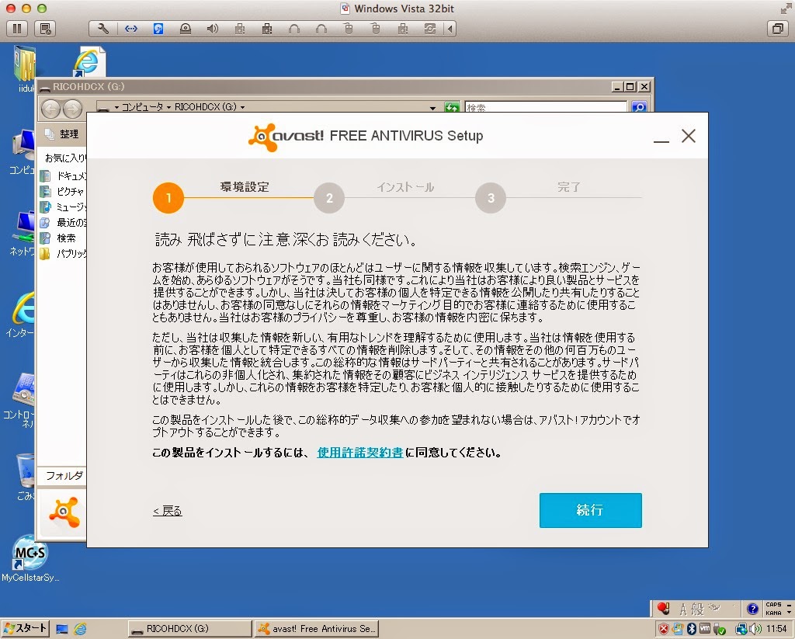This screenshot has width=795, height=639.
Task: Open the MyCellstarSy... desktop shortcut
Action: tap(30, 559)
